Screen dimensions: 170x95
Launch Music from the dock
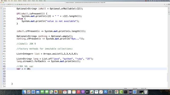[x=78, y=92]
